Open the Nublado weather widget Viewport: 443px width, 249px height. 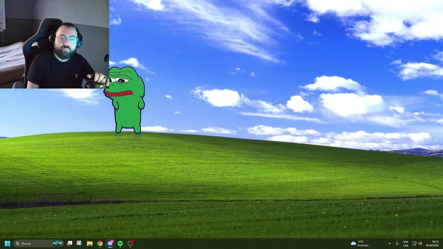(360, 243)
